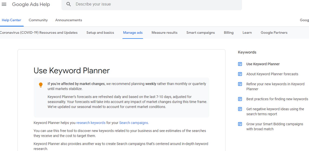The image size is (309, 151).
Task: Open Grow your Smart Bidding campaigns article
Action: point(274,126)
